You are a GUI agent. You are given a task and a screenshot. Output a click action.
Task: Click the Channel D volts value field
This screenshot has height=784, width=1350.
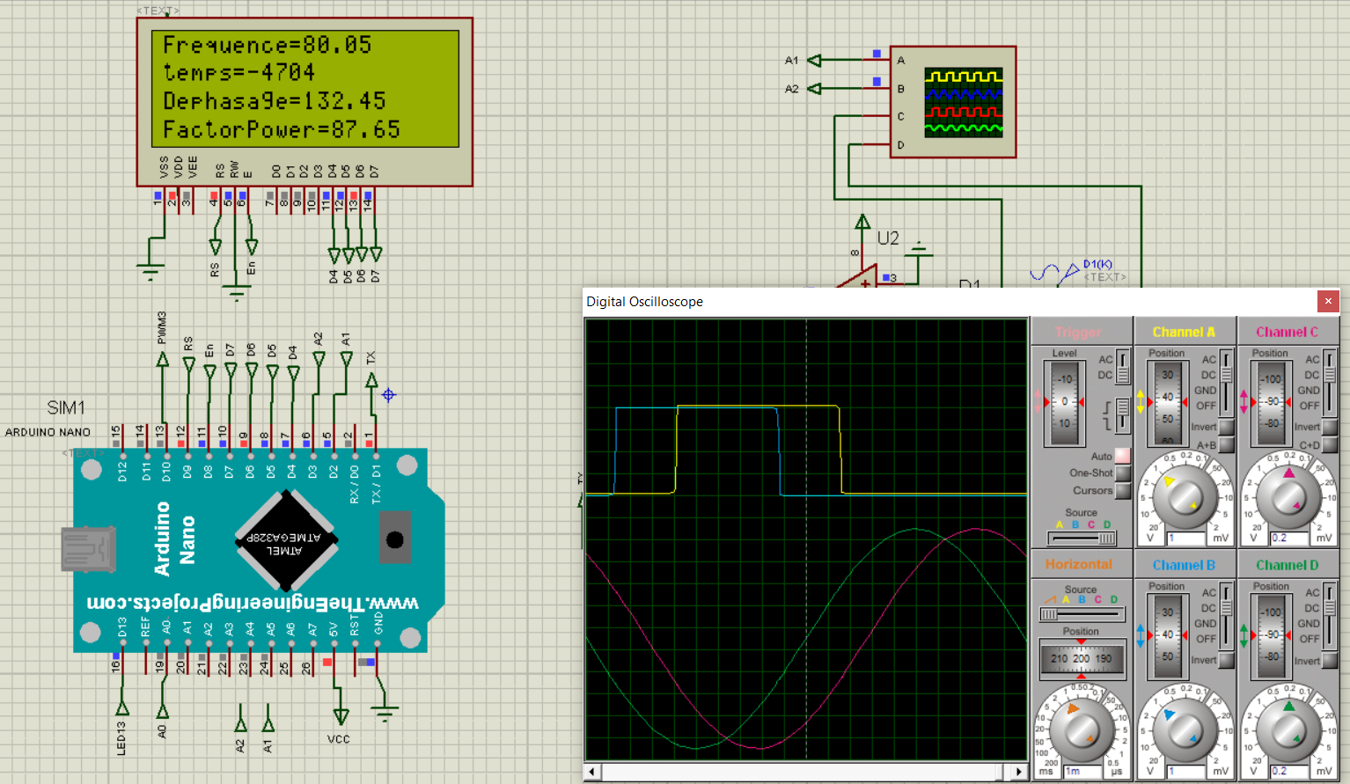[x=1289, y=771]
